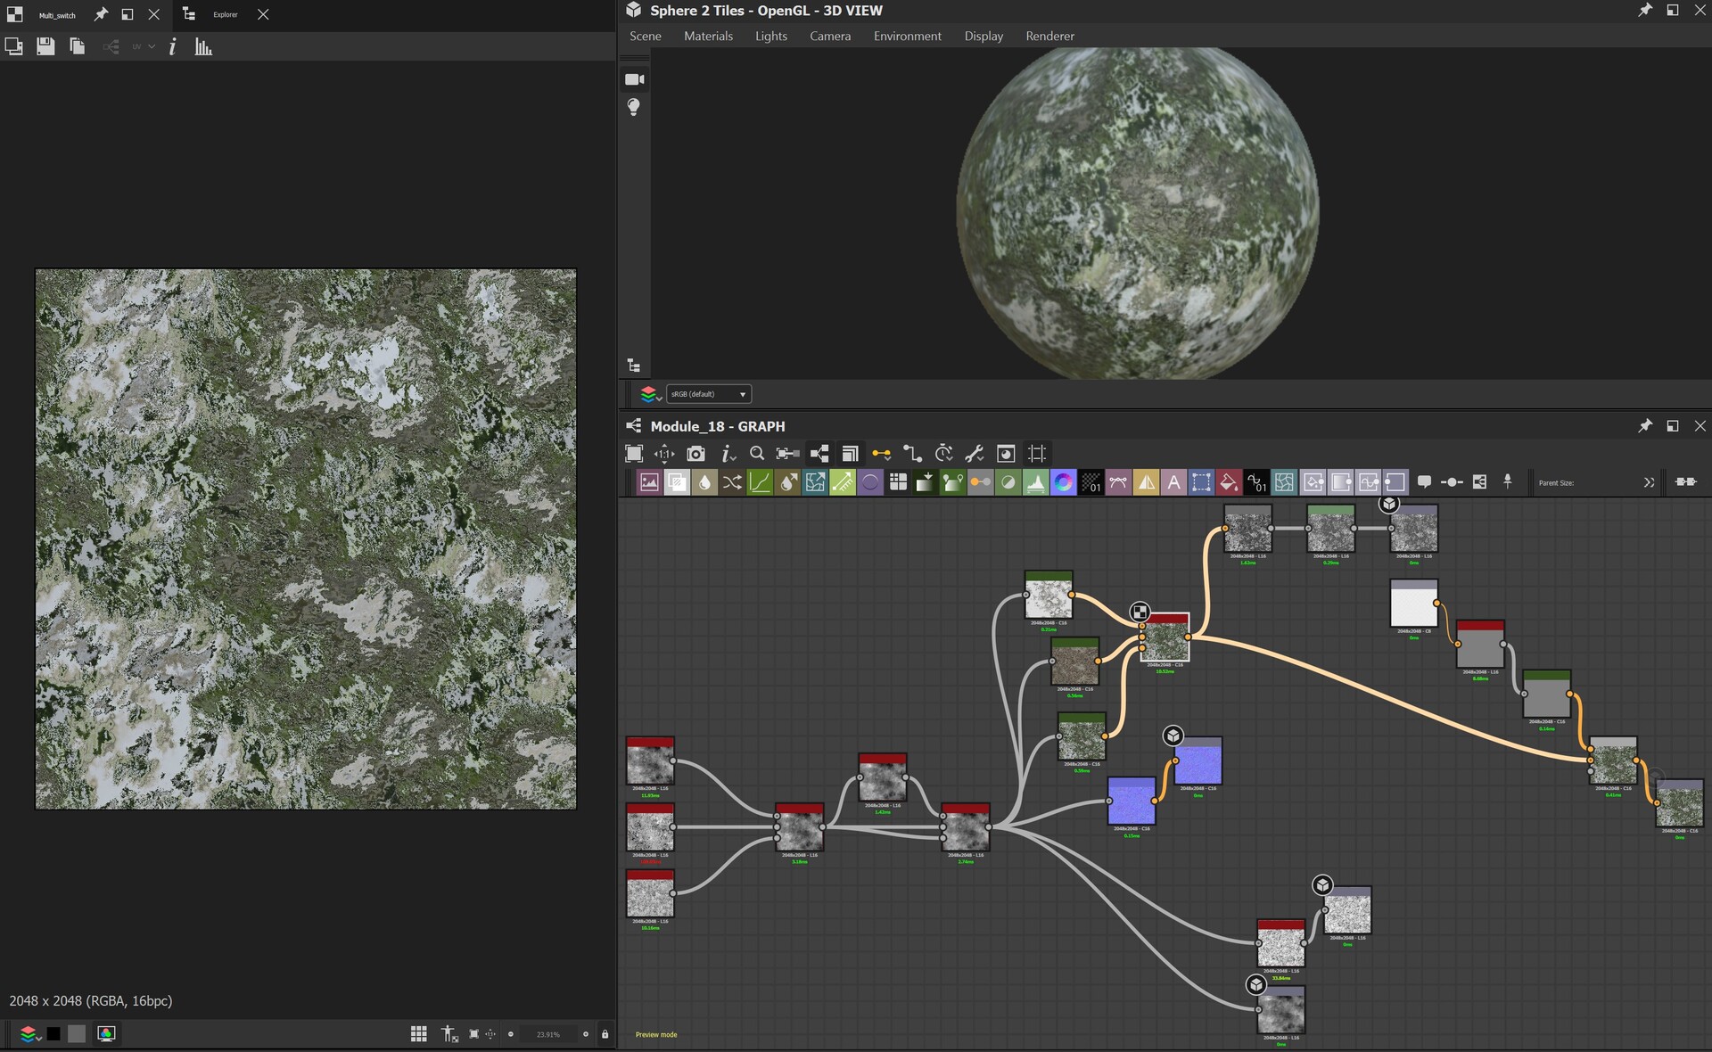
Task: Open the Environment menu in 3D view
Action: pyautogui.click(x=907, y=37)
